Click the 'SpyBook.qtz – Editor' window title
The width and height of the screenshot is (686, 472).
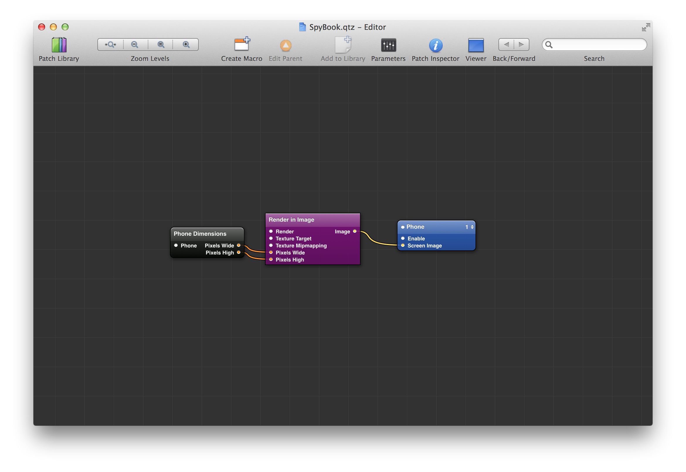[348, 27]
